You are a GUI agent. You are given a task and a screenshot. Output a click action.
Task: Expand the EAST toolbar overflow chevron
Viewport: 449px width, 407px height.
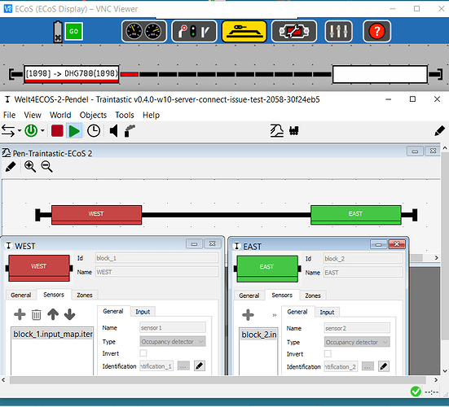275,315
